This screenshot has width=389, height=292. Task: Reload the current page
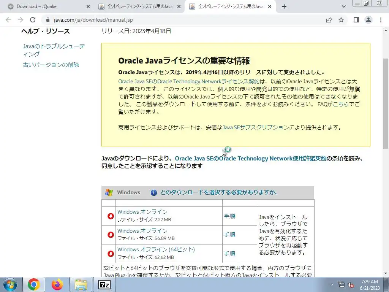click(33, 20)
